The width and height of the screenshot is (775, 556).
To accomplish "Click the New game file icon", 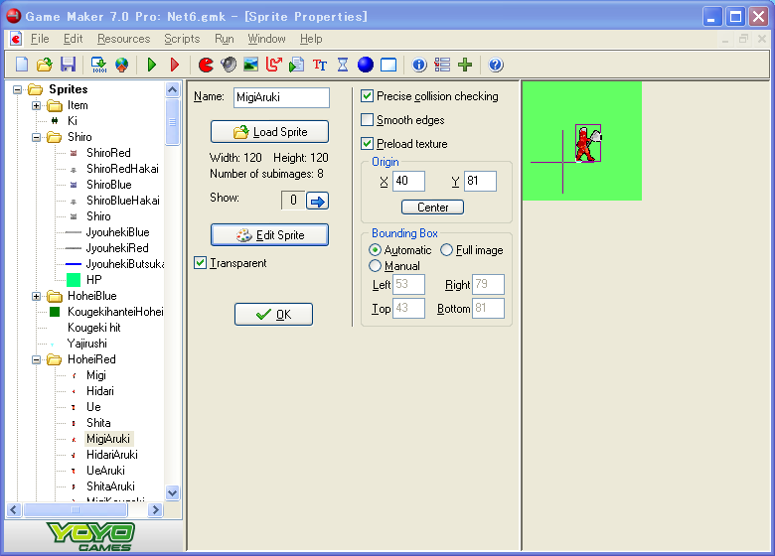I will tap(22, 65).
